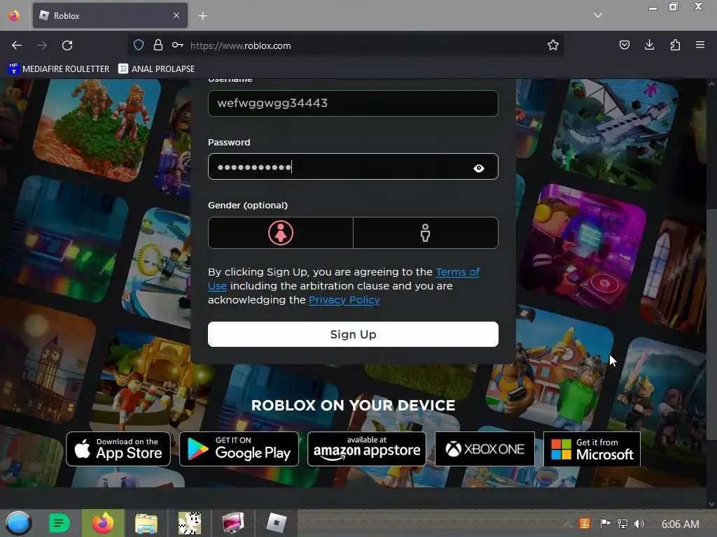Open the Downloads panel
The image size is (717, 537).
(649, 45)
